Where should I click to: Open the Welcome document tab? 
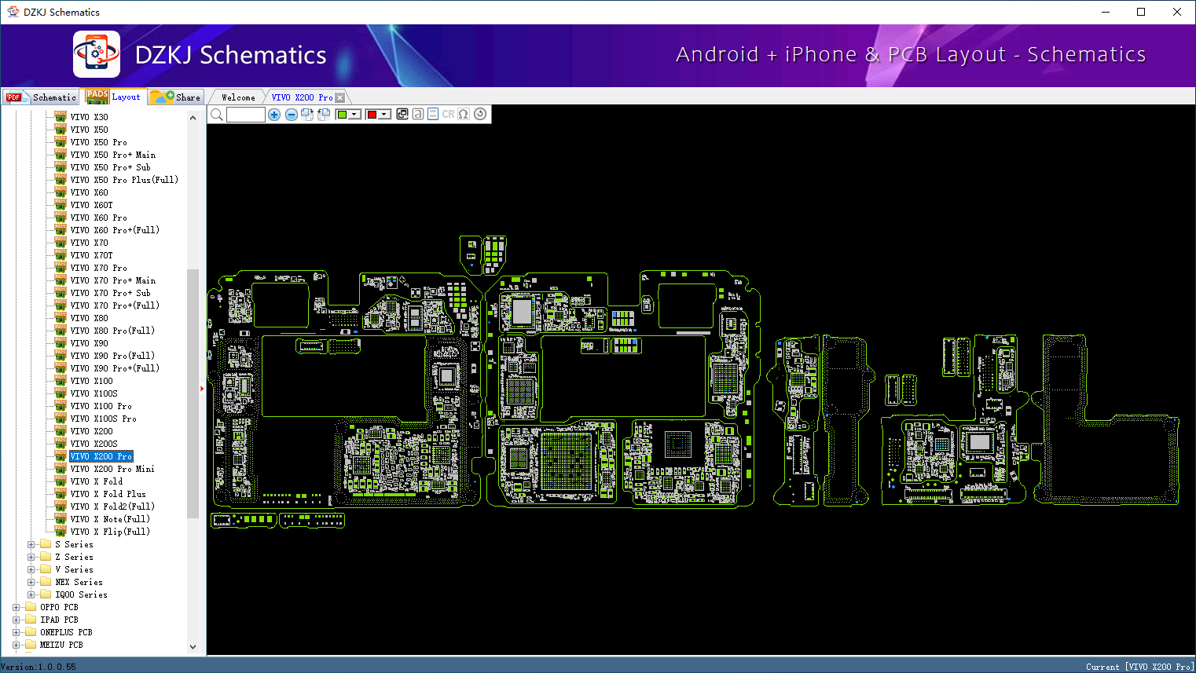pyautogui.click(x=238, y=97)
